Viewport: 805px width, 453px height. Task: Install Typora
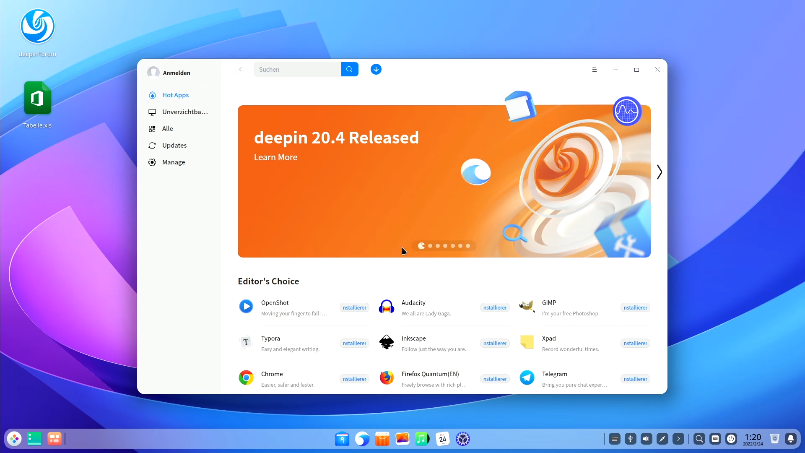tap(354, 343)
